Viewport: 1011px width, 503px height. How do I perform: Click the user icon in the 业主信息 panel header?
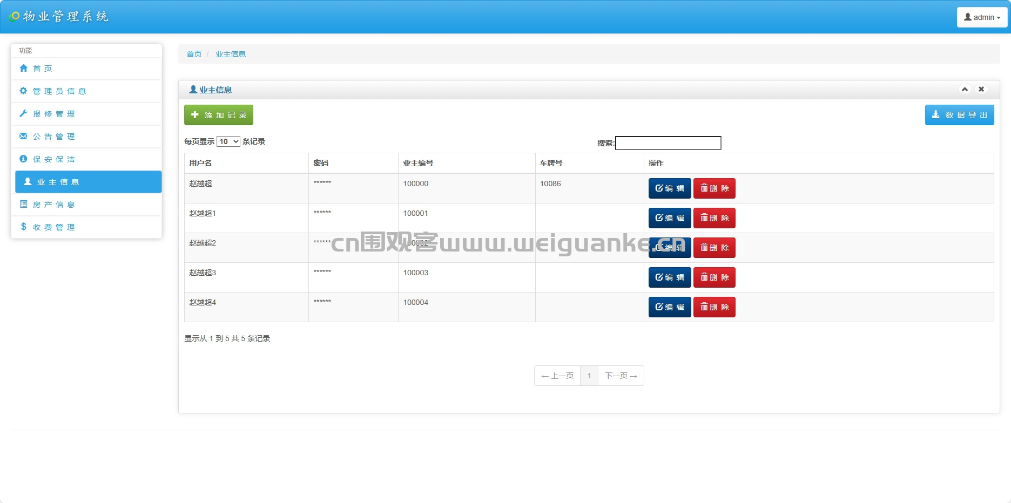(193, 89)
